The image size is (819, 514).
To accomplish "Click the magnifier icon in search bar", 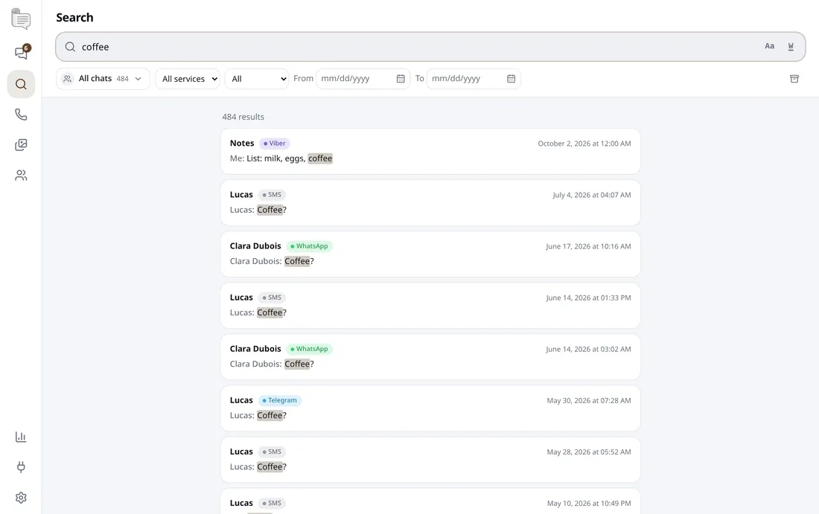I will [x=70, y=47].
